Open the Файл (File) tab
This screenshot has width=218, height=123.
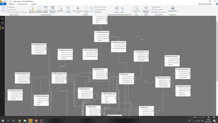click(x=3, y=4)
